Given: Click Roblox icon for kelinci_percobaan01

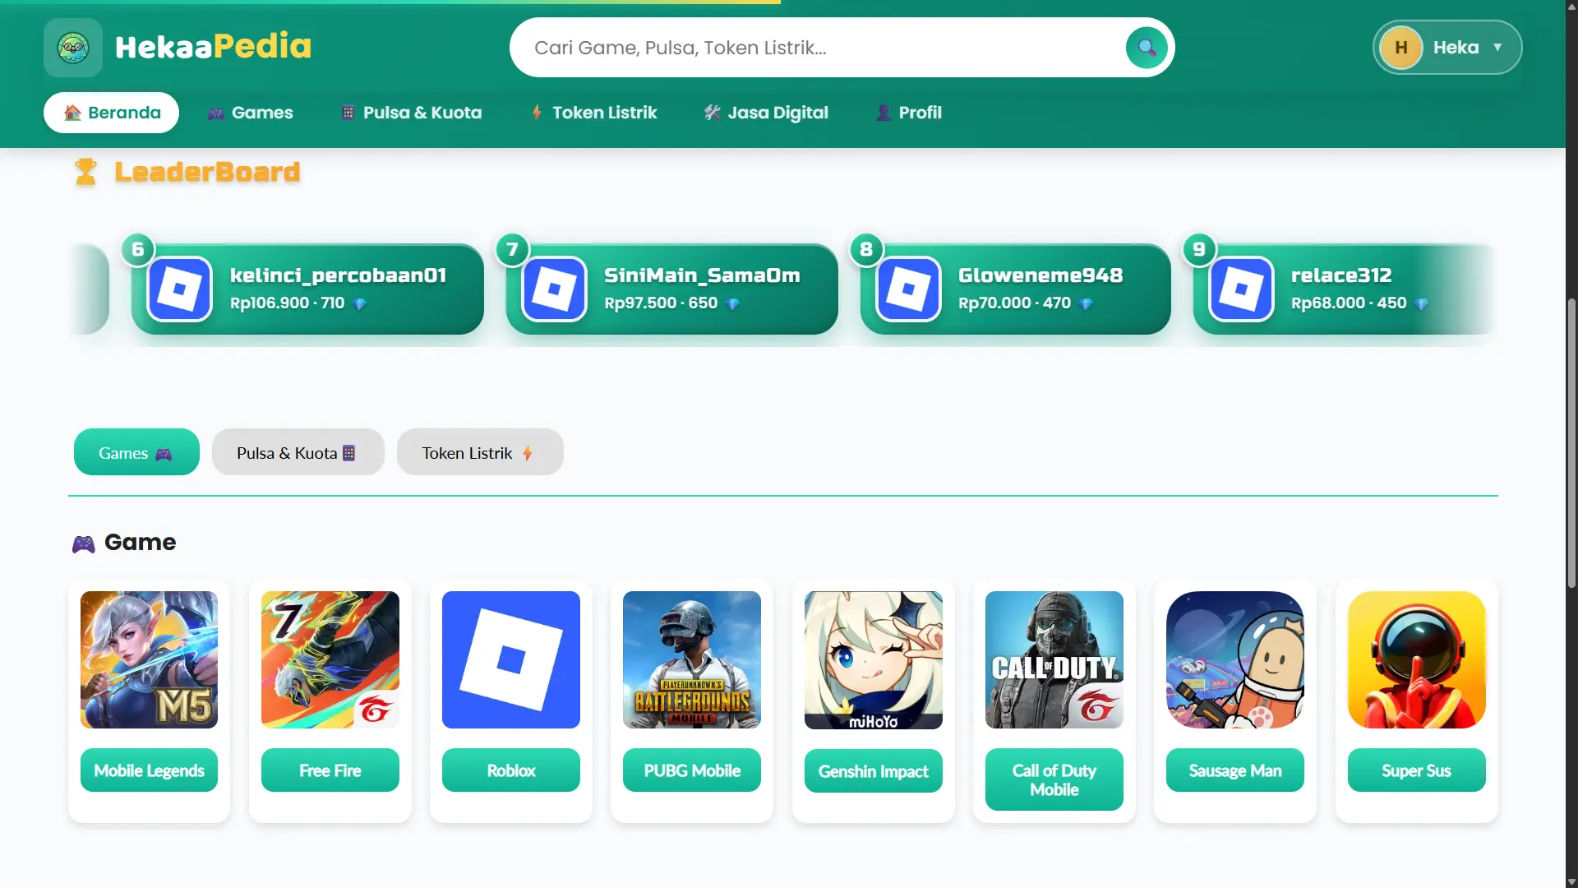Looking at the screenshot, I should [x=180, y=289].
